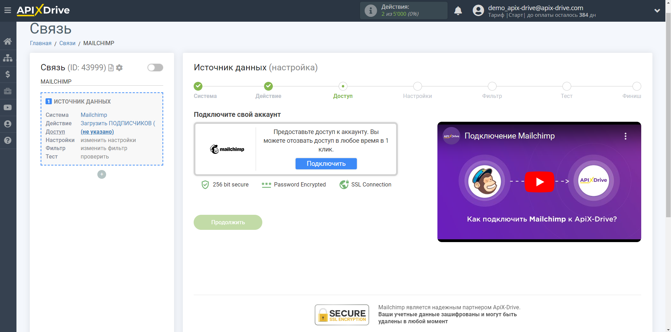The image size is (671, 332).
Task: Click the Действия usage counter
Action: (403, 10)
